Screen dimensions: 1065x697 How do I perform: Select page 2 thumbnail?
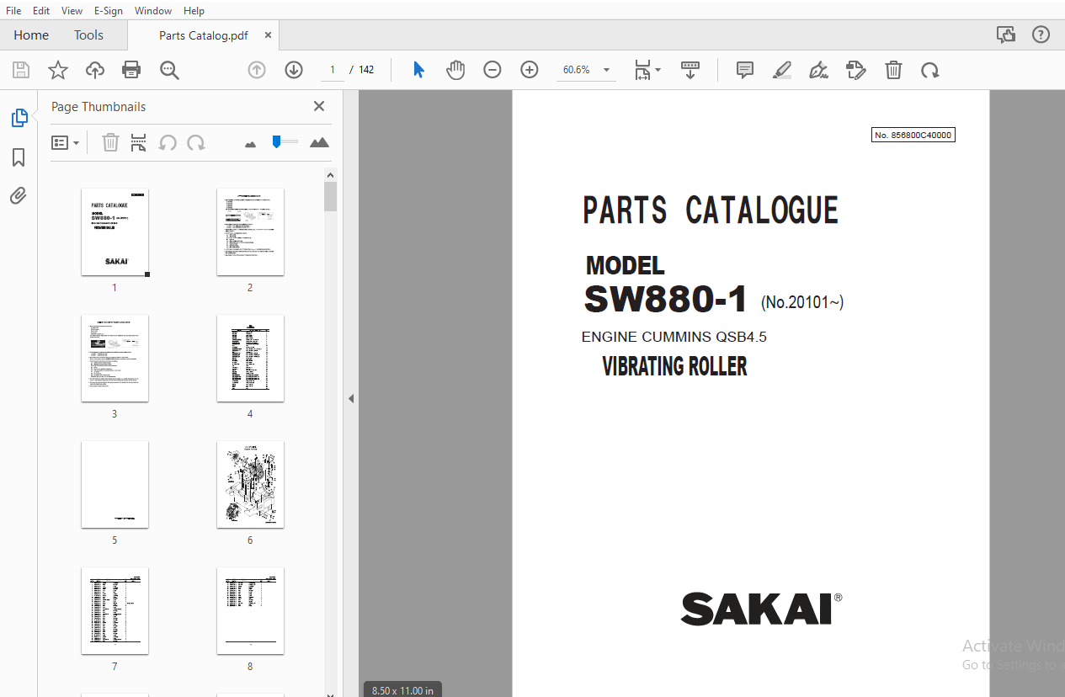(x=250, y=231)
